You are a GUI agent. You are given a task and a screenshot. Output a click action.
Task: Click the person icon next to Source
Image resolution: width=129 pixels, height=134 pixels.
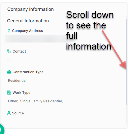[x=9, y=113]
